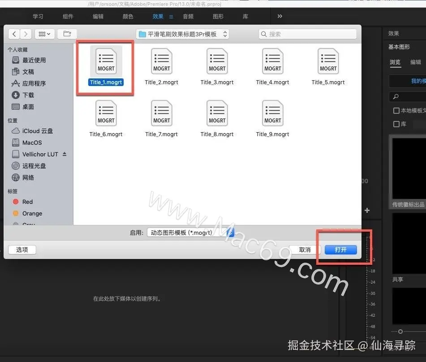Open 下载 in the sidebar

coord(23,95)
